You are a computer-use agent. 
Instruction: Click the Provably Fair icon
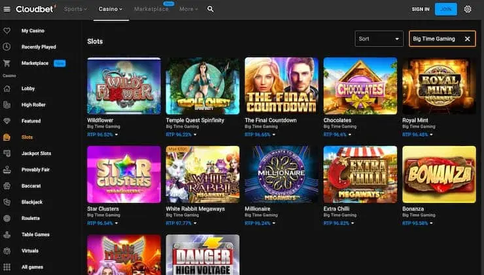coord(7,170)
